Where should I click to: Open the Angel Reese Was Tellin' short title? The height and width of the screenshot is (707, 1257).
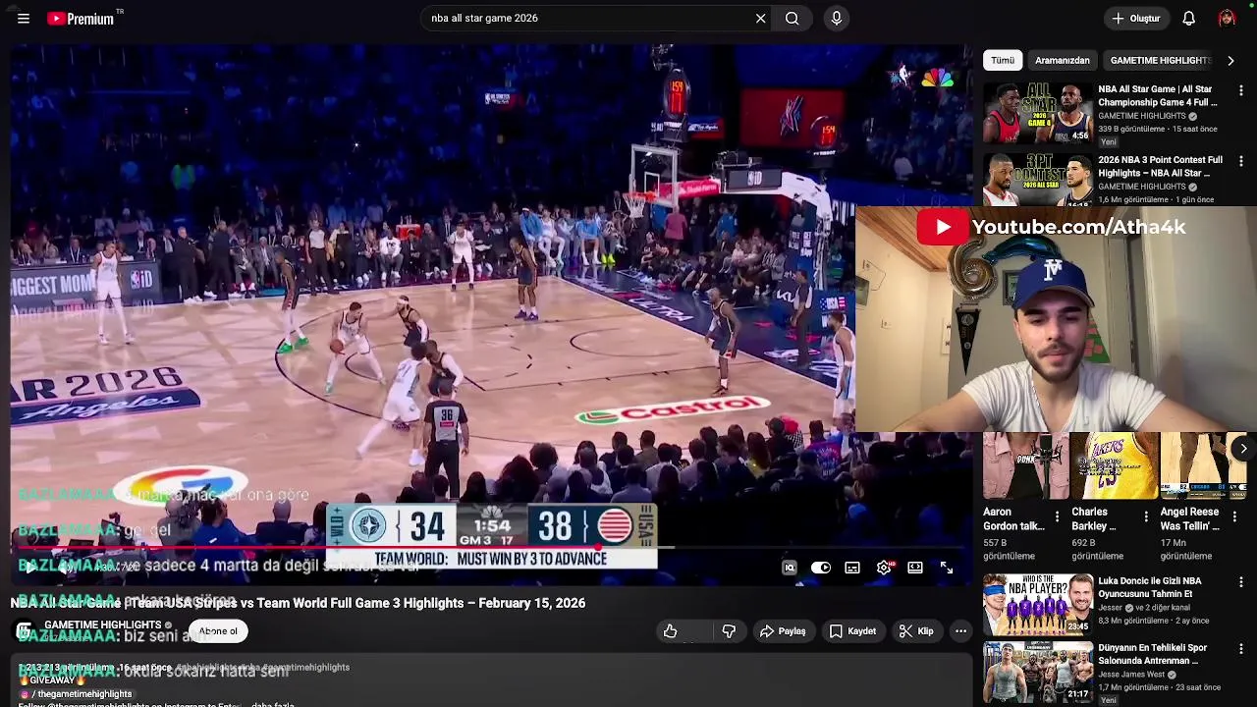[1189, 519]
